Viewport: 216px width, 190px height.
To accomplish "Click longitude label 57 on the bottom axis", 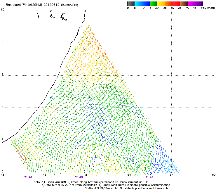I will (x=171, y=175).
